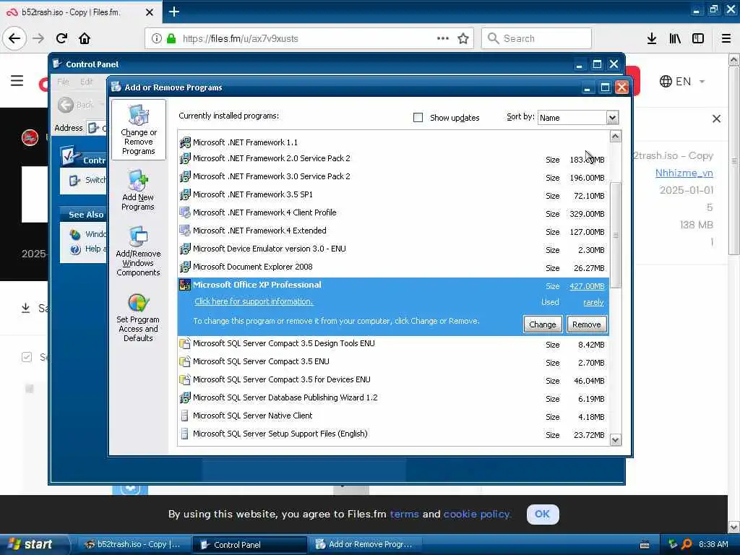Open Firefox hamburger menu
Image resolution: width=740 pixels, height=555 pixels.
coord(726,38)
